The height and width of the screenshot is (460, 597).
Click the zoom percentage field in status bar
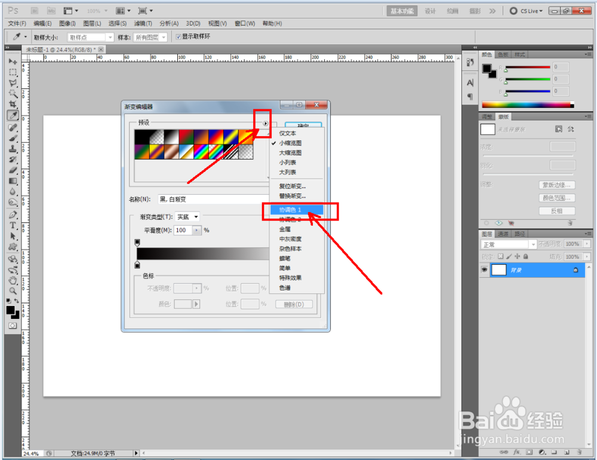click(32, 453)
